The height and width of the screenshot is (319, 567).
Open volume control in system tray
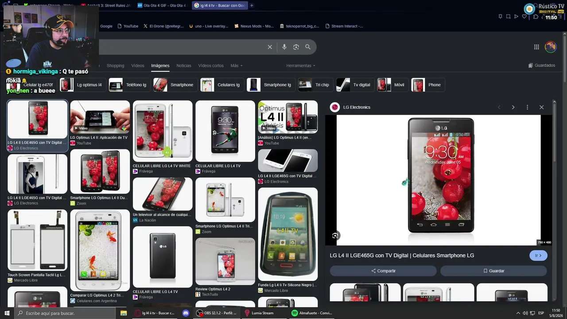pos(525,313)
